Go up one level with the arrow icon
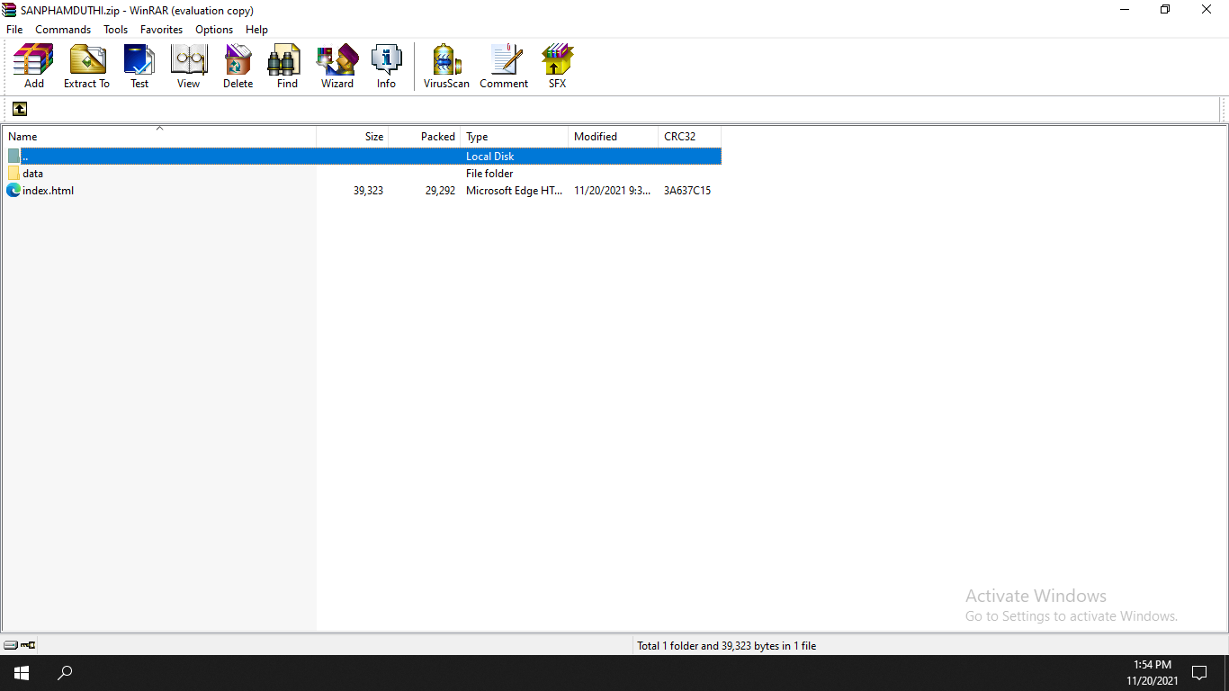The height and width of the screenshot is (691, 1229). coord(20,109)
